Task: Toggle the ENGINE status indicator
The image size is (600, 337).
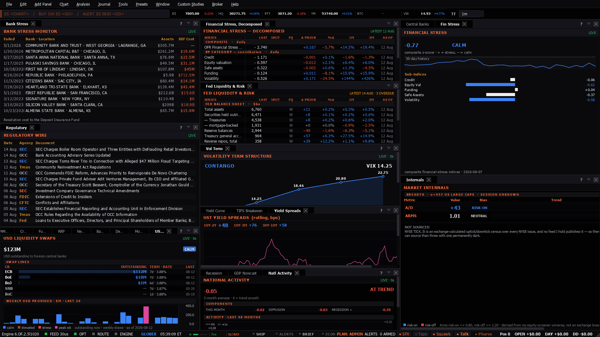Action: pos(124,334)
